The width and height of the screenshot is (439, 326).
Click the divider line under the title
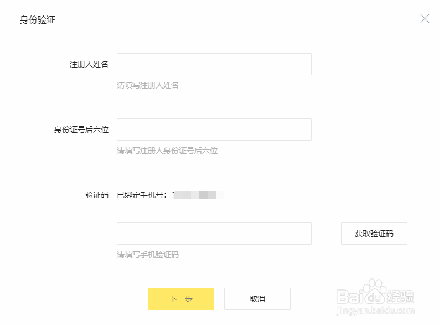[x=219, y=42]
